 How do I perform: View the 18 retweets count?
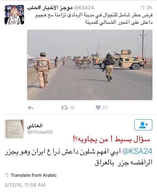pos(72,108)
